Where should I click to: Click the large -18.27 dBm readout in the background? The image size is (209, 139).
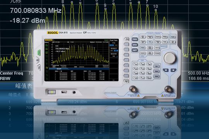point(27,20)
